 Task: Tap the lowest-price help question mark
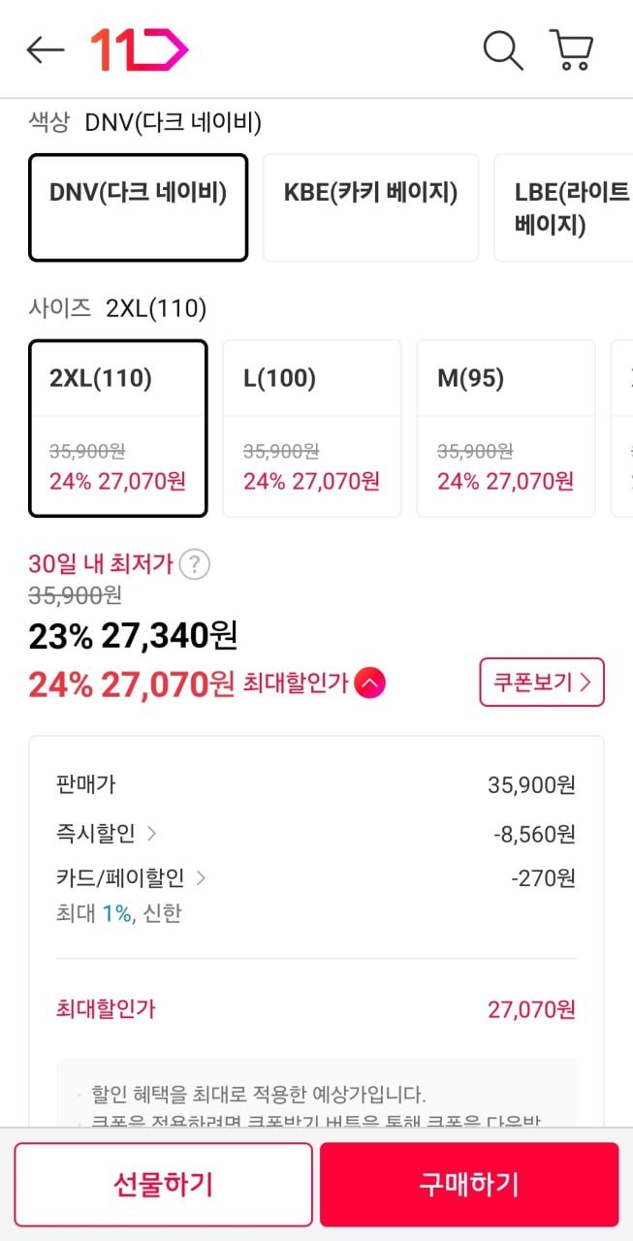[195, 563]
